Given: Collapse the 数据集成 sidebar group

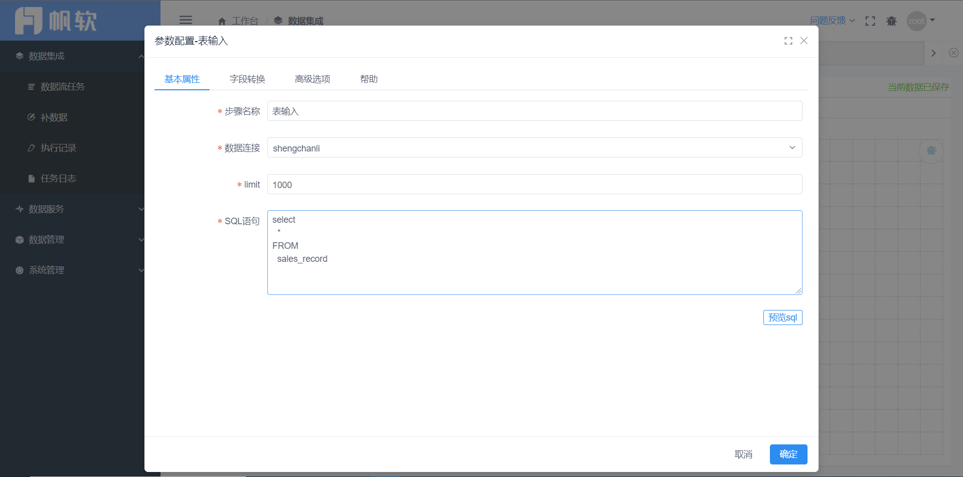Looking at the screenshot, I should (x=141, y=56).
